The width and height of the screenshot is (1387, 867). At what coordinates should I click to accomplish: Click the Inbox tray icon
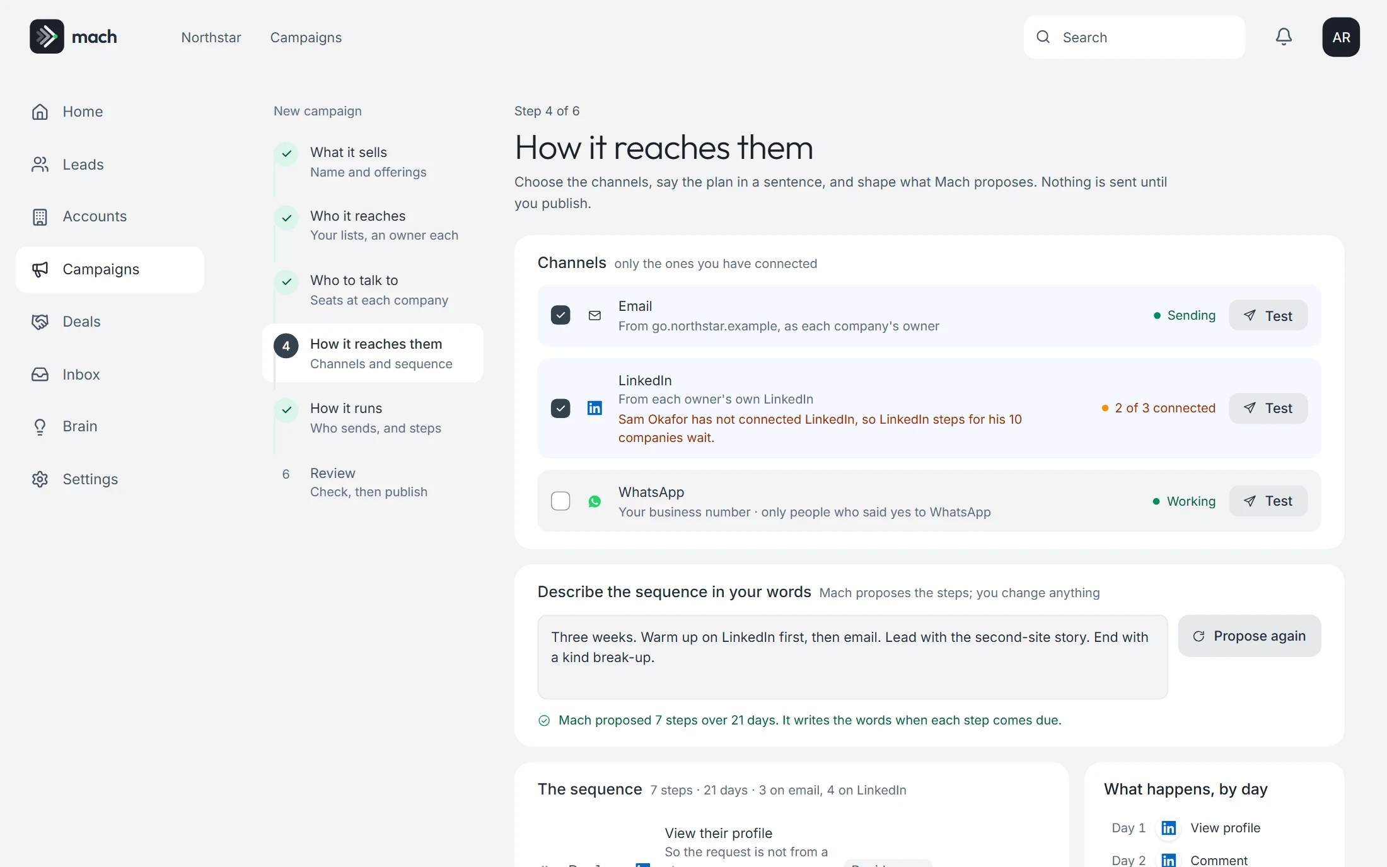40,375
